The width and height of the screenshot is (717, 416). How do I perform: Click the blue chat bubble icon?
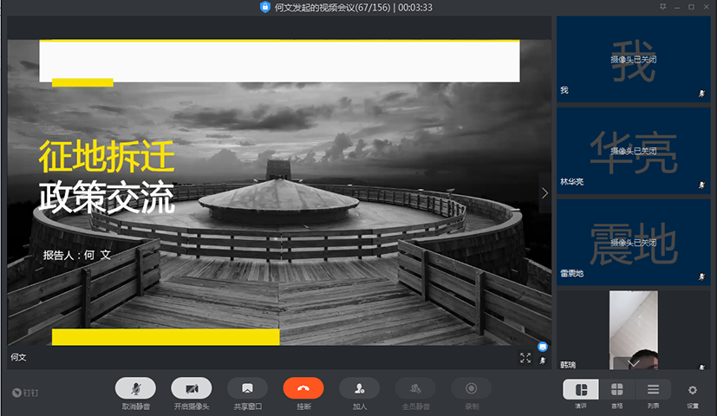tap(543, 346)
